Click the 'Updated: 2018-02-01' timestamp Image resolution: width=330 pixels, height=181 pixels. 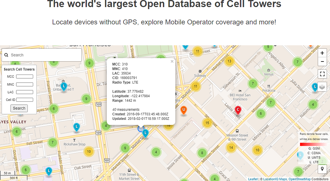[x=141, y=119]
